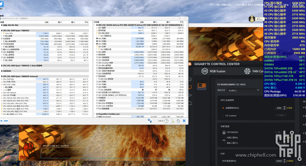Select the CPU CCD1 (Tdie) row
The width and height of the screenshot is (306, 166).
pyautogui.click(x=45, y=85)
